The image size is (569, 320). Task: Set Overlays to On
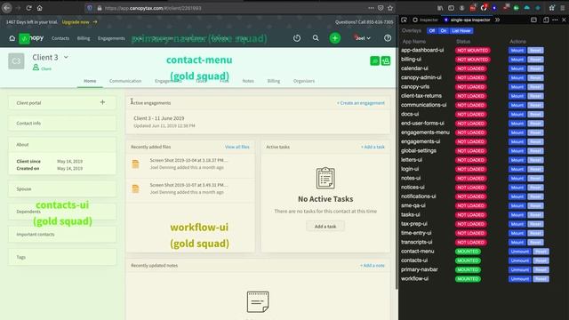[443, 31]
